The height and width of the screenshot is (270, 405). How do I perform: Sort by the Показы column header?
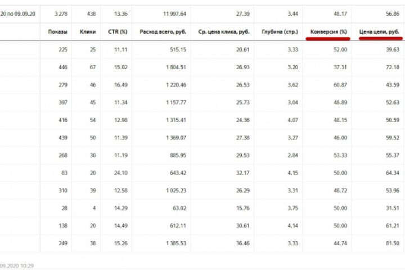coord(58,32)
